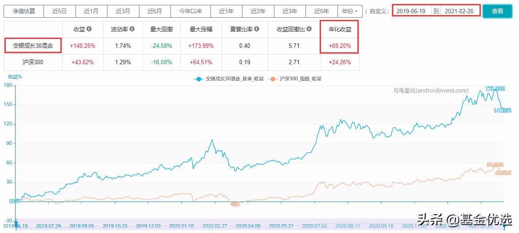Image resolution: width=519 pixels, height=233 pixels.
Task: Open info icon next to 收益 header
Action: 89,29
